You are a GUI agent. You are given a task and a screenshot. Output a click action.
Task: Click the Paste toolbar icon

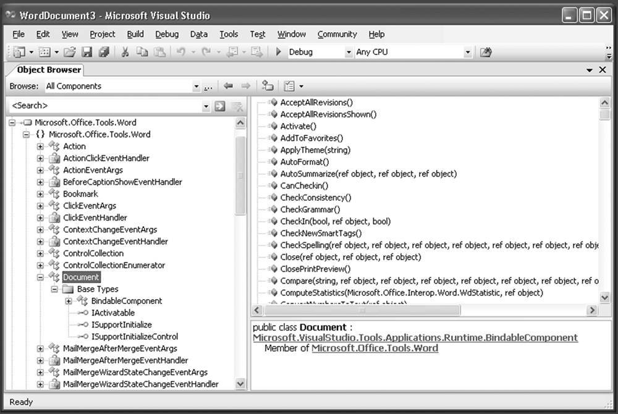pyautogui.click(x=159, y=52)
